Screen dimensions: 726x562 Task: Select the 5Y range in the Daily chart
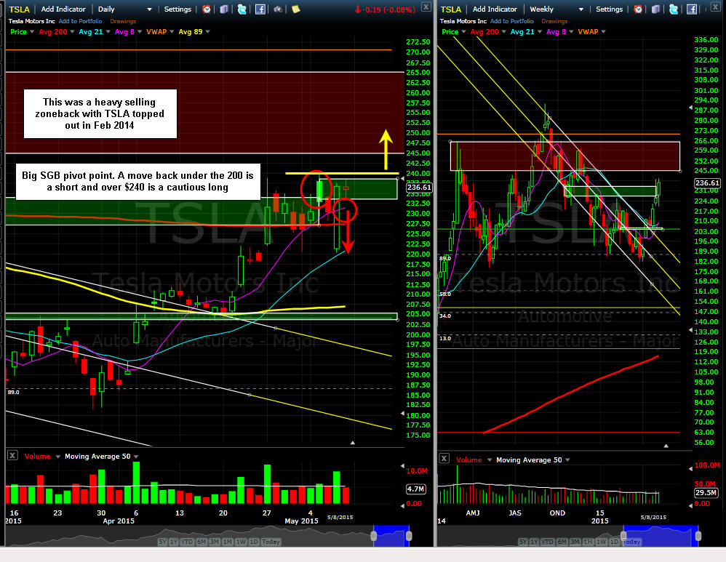tap(162, 542)
